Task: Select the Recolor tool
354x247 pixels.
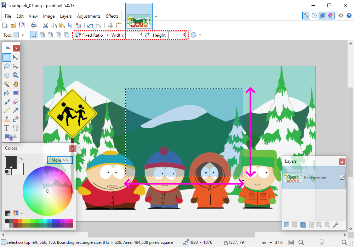Action: (x=15, y=119)
